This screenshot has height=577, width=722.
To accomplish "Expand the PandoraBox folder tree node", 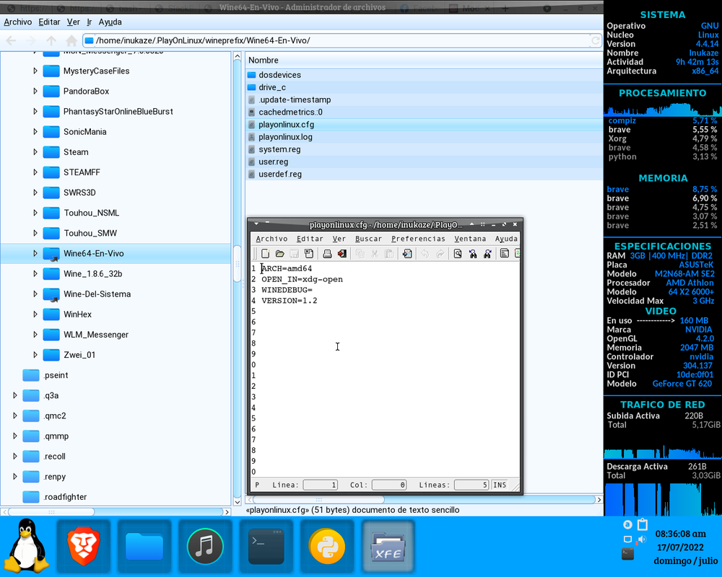I will (35, 91).
